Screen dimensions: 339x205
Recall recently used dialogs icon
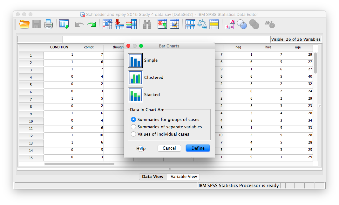(x=64, y=24)
